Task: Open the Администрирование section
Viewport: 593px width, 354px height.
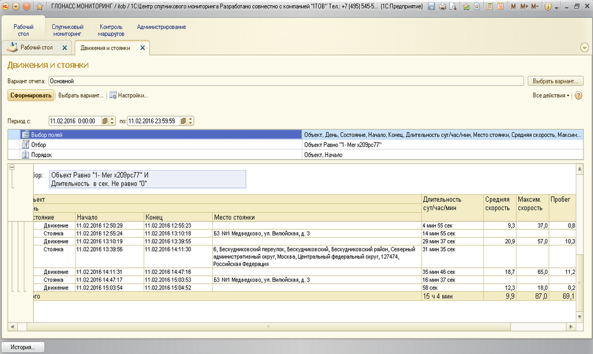Action: pyautogui.click(x=161, y=27)
